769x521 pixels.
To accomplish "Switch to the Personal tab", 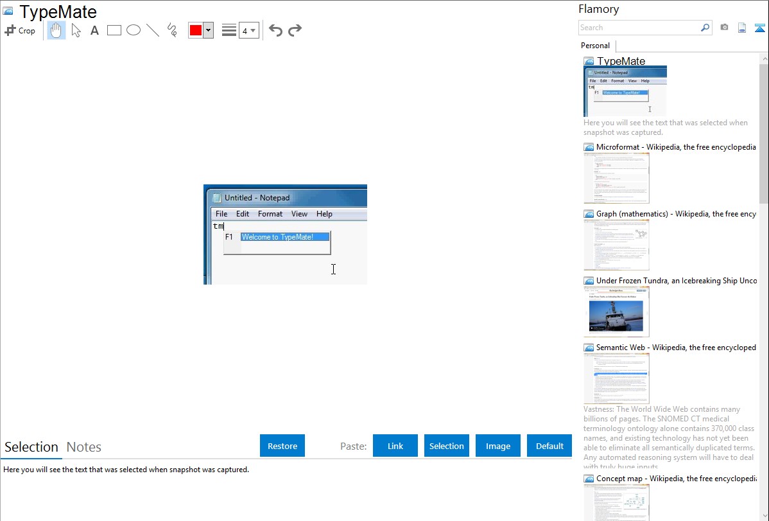I will coord(596,46).
